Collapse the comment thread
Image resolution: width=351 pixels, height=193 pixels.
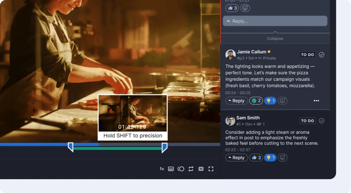(275, 38)
